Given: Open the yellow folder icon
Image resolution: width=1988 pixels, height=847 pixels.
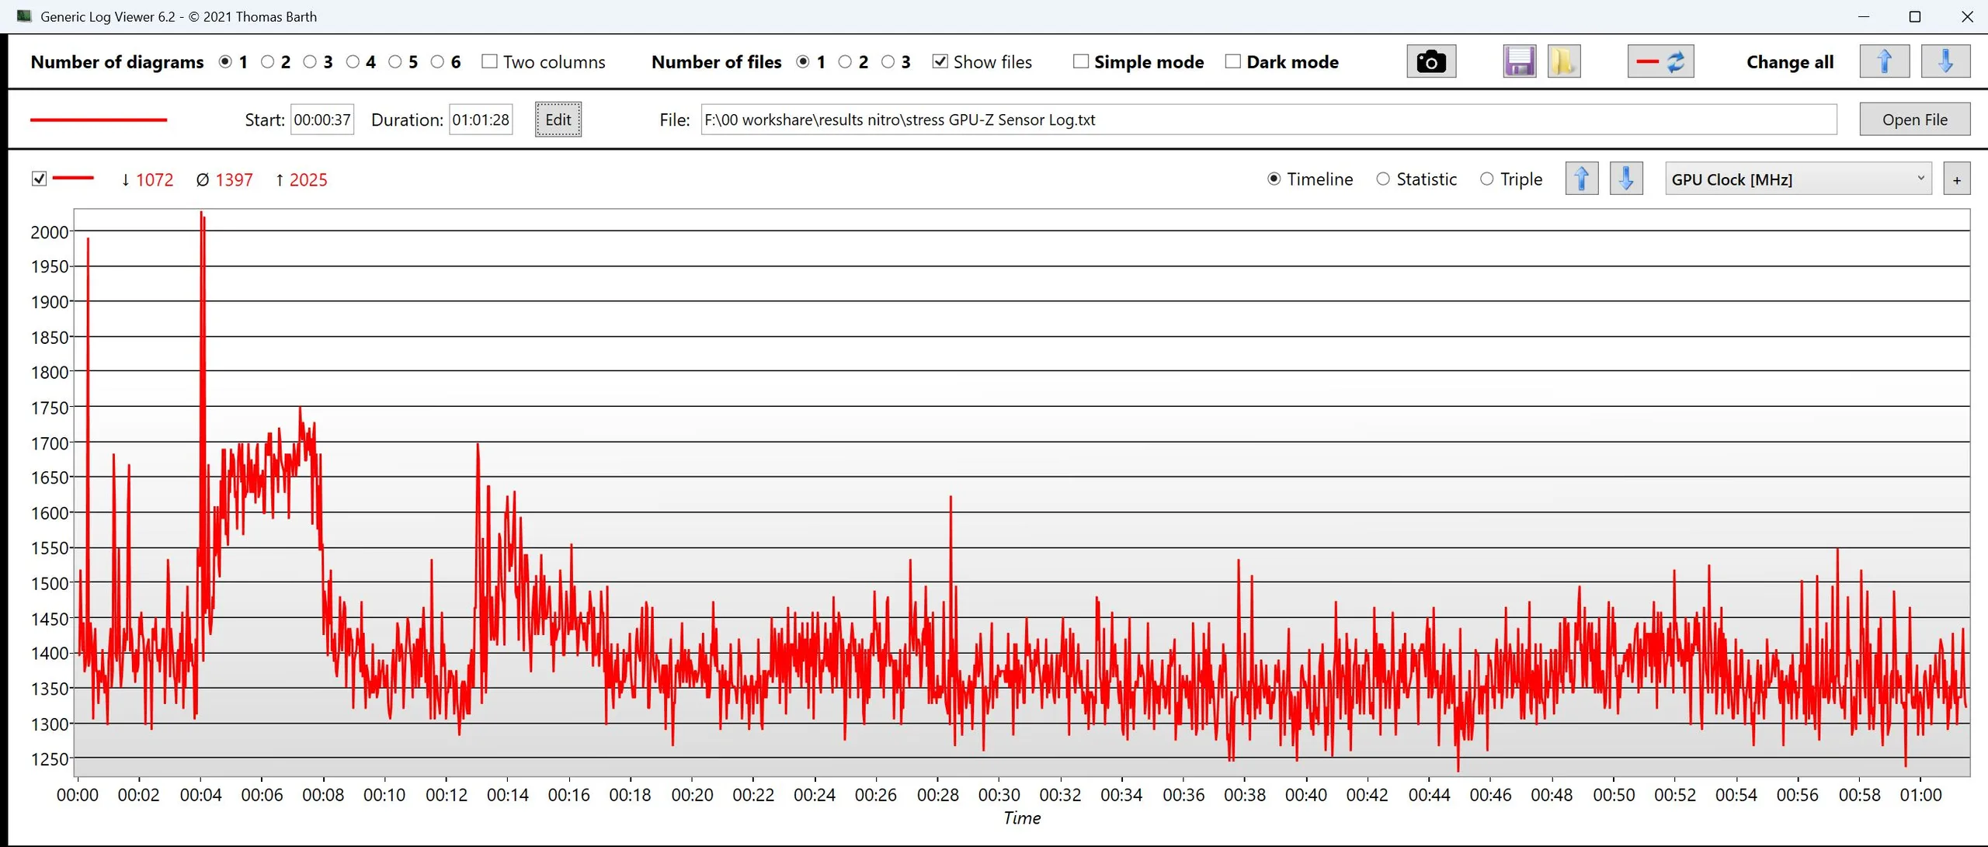Looking at the screenshot, I should coord(1563,61).
